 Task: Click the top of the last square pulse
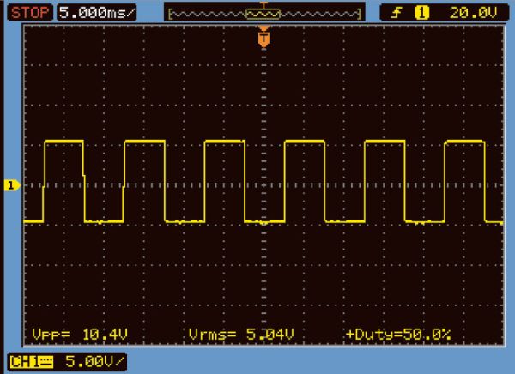464,142
